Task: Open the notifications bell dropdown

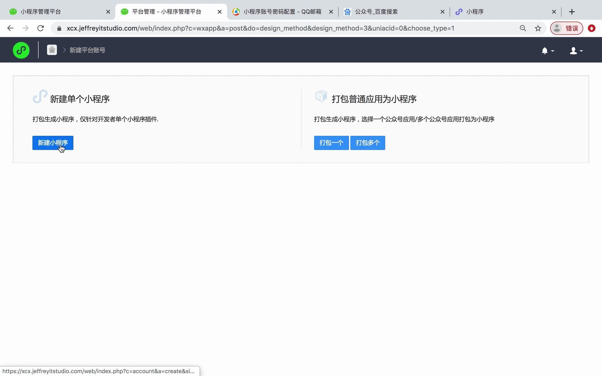Action: click(548, 51)
